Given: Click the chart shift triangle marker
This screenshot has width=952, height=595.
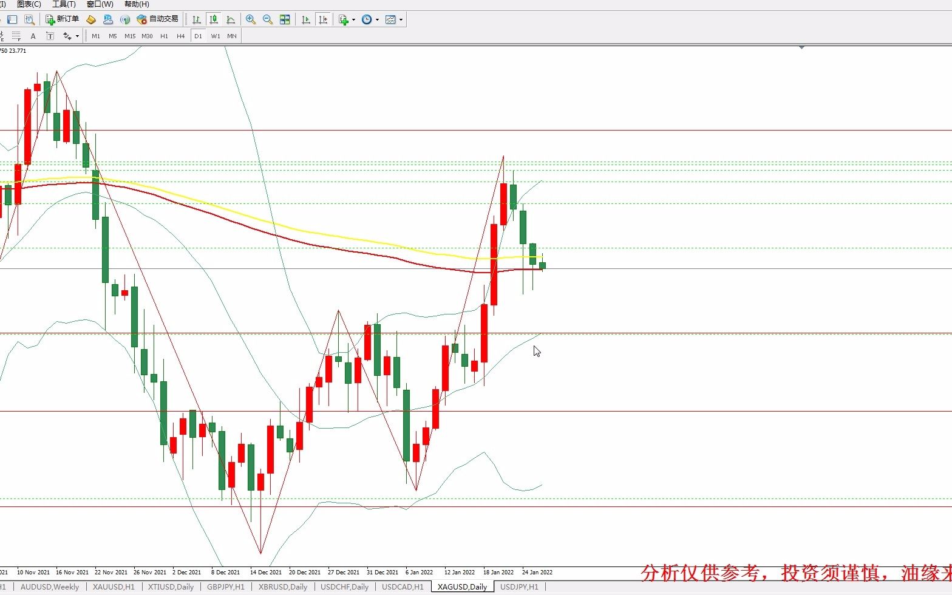Looking at the screenshot, I should point(802,47).
